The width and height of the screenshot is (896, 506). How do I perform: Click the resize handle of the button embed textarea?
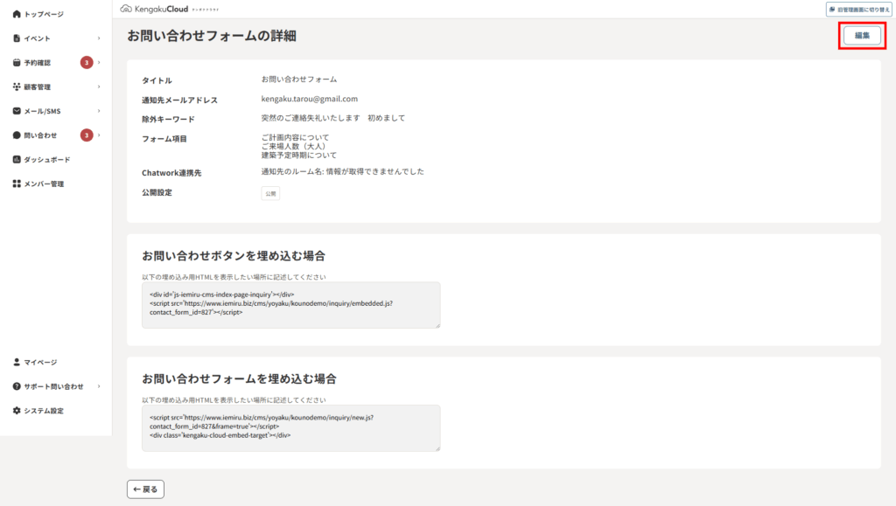pos(437,325)
